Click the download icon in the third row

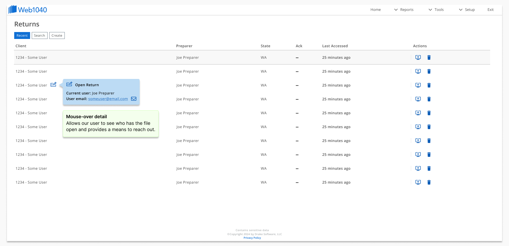click(418, 85)
